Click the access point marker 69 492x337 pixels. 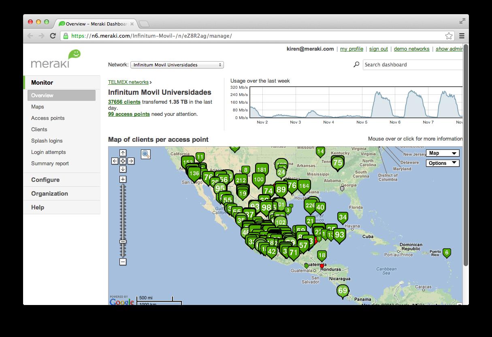point(343,291)
